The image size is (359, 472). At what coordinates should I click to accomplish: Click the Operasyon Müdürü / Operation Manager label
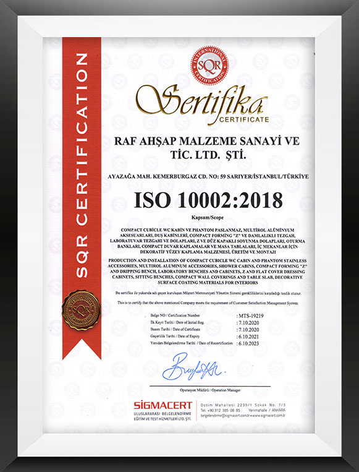(x=210, y=390)
